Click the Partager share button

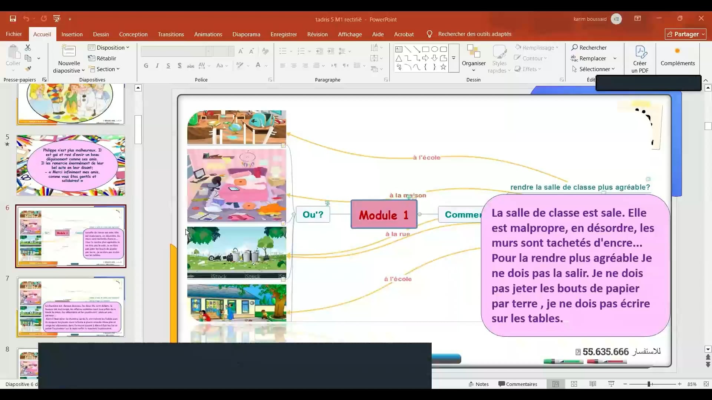point(685,34)
